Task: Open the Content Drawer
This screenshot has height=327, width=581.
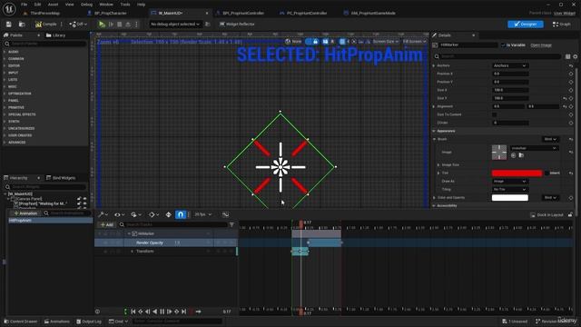Action: click(21, 322)
